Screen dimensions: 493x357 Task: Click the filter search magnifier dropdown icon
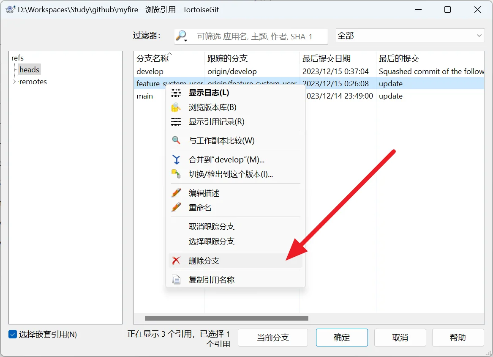click(x=182, y=36)
